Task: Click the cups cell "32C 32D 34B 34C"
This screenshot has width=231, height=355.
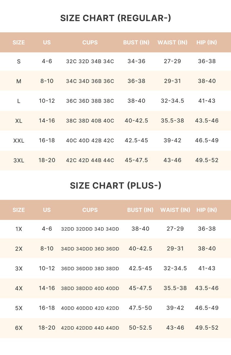Action: click(x=90, y=61)
